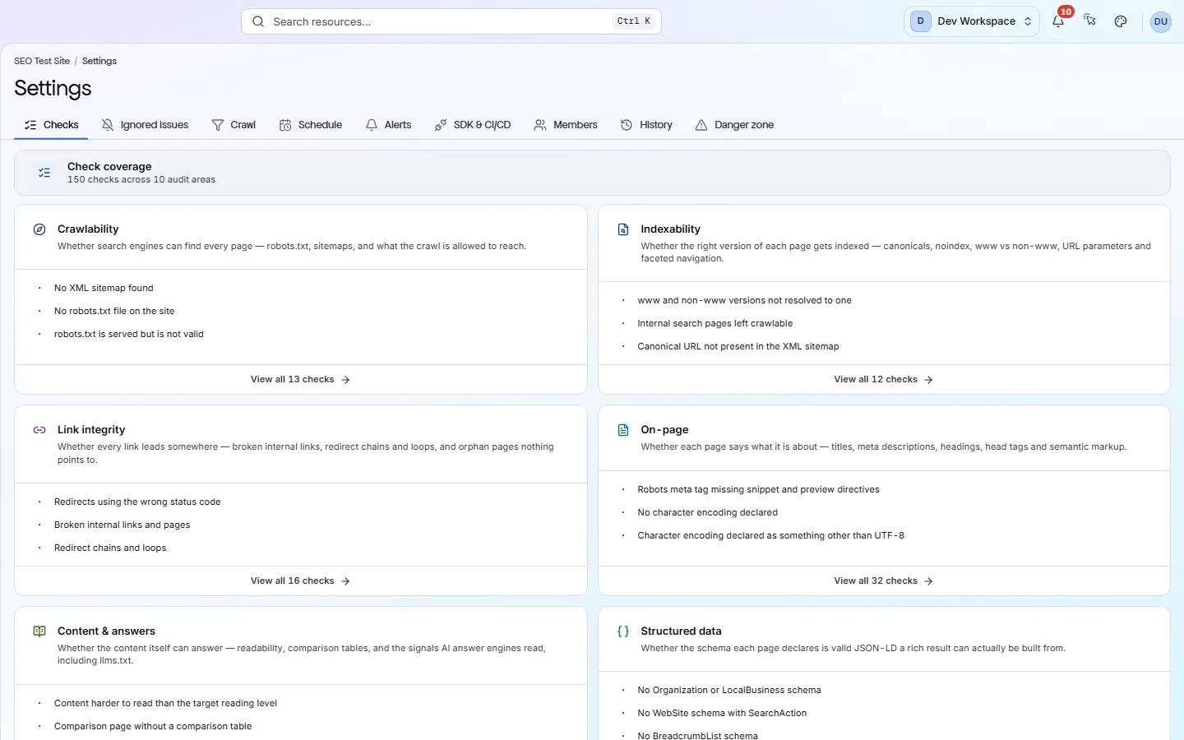This screenshot has width=1184, height=740.
Task: Click the search magnifier icon
Action: 258,21
